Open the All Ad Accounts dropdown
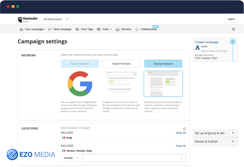Screen dimensions: 244x167 pos(56,19)
